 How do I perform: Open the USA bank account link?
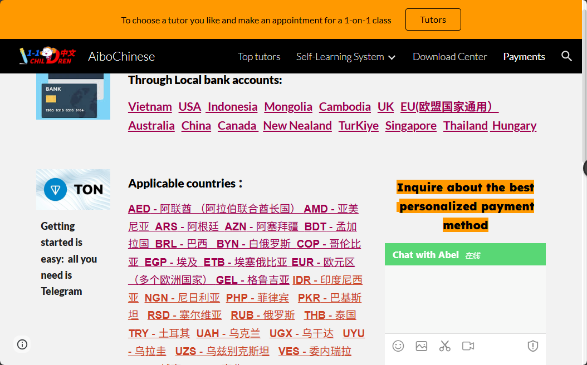coord(190,107)
